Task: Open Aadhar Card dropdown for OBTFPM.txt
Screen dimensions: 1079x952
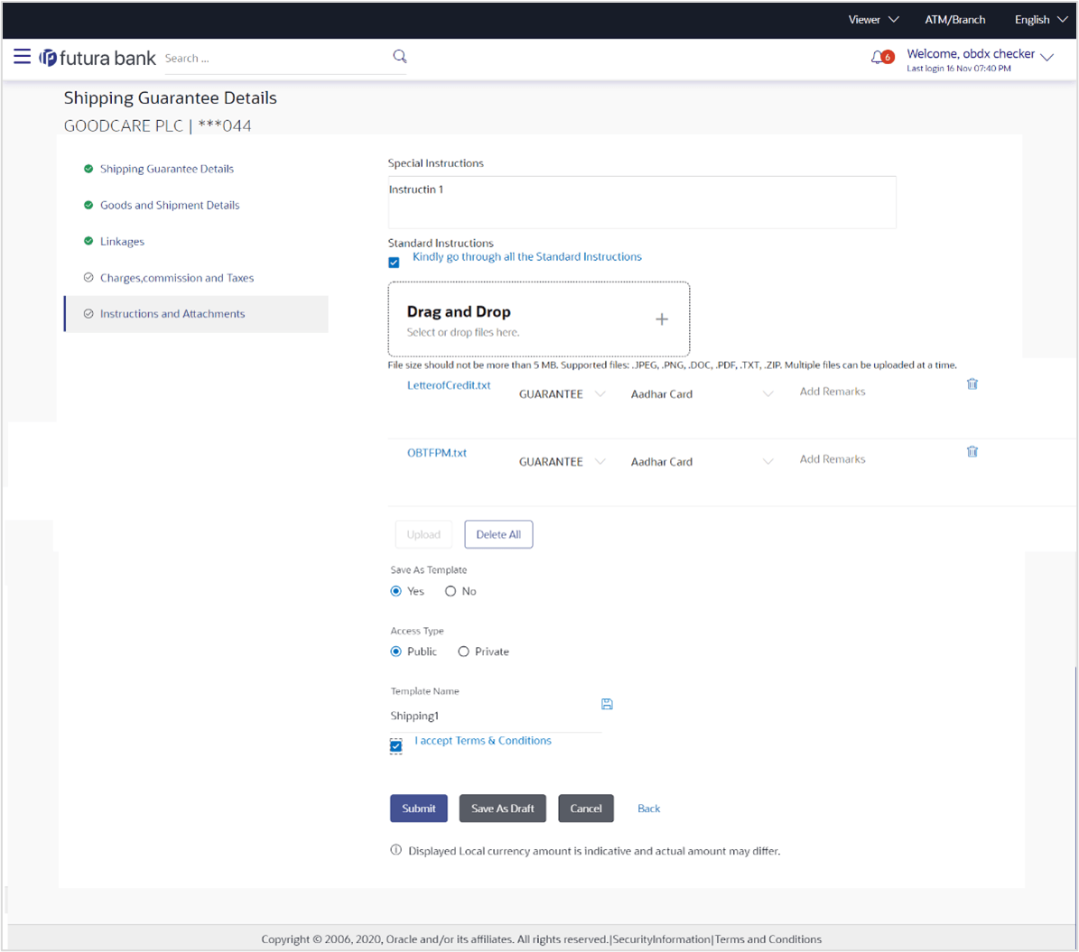Action: tap(702, 461)
